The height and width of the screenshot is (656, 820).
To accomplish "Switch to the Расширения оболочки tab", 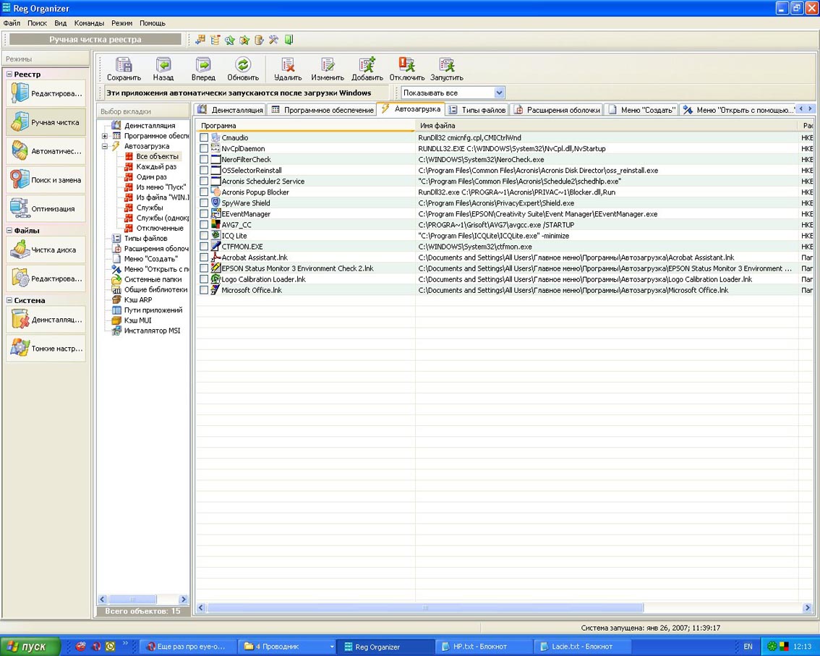I will pyautogui.click(x=557, y=110).
